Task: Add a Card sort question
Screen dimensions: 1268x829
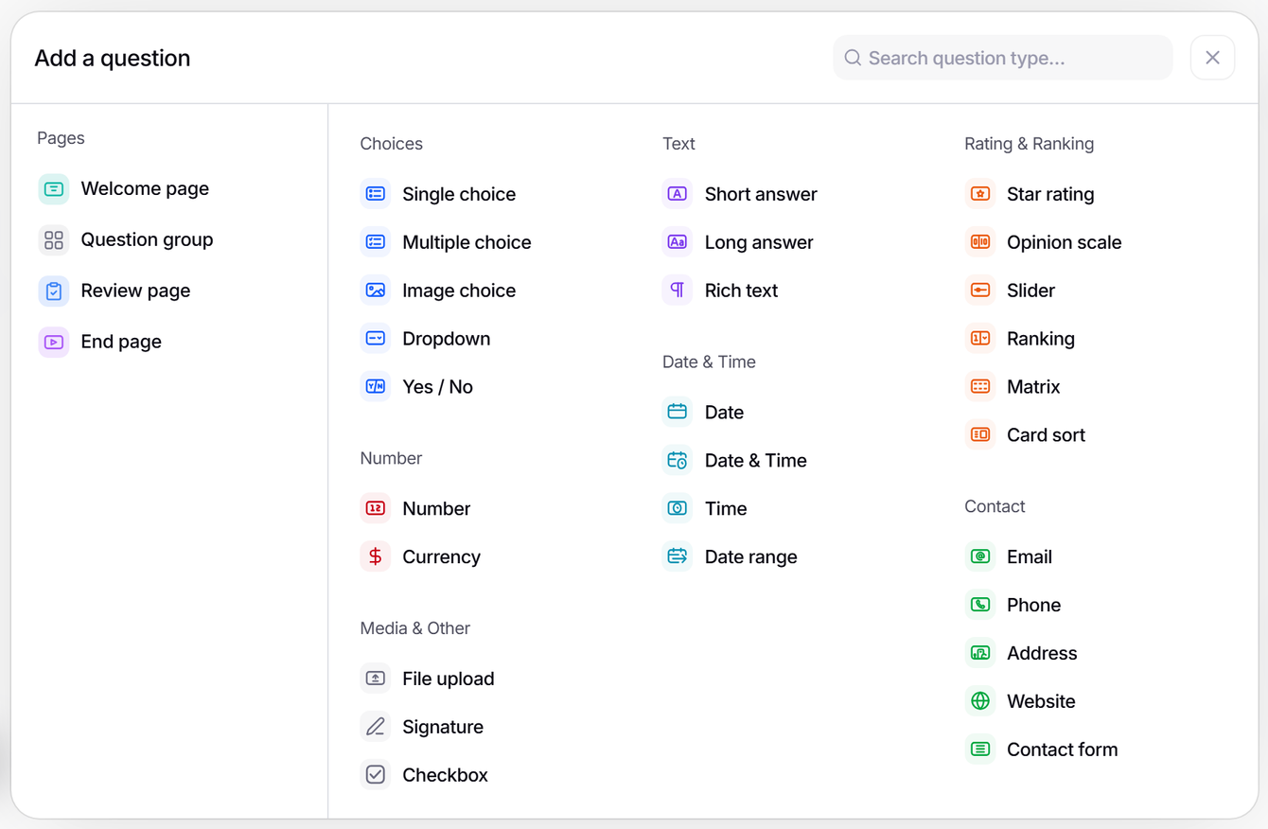Action: tap(1026, 435)
